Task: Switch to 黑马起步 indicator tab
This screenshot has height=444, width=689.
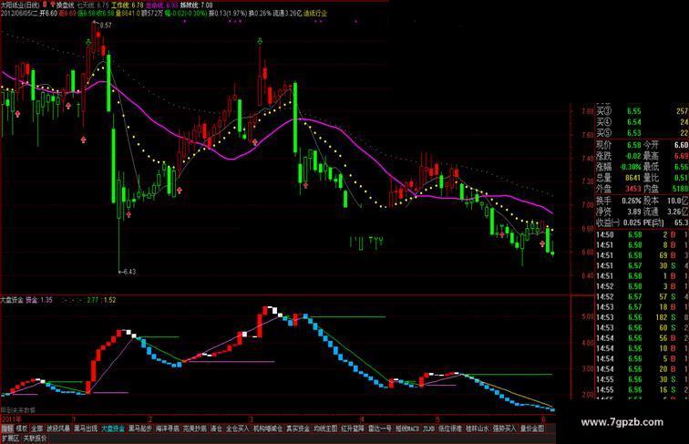Action: click(x=140, y=429)
